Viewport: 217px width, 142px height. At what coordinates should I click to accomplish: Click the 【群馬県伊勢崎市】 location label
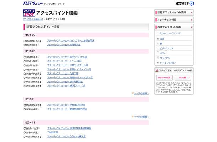(x=32, y=105)
